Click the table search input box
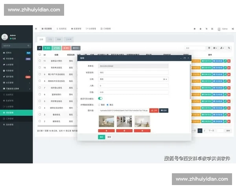The height and width of the screenshot is (189, 236). [195, 48]
